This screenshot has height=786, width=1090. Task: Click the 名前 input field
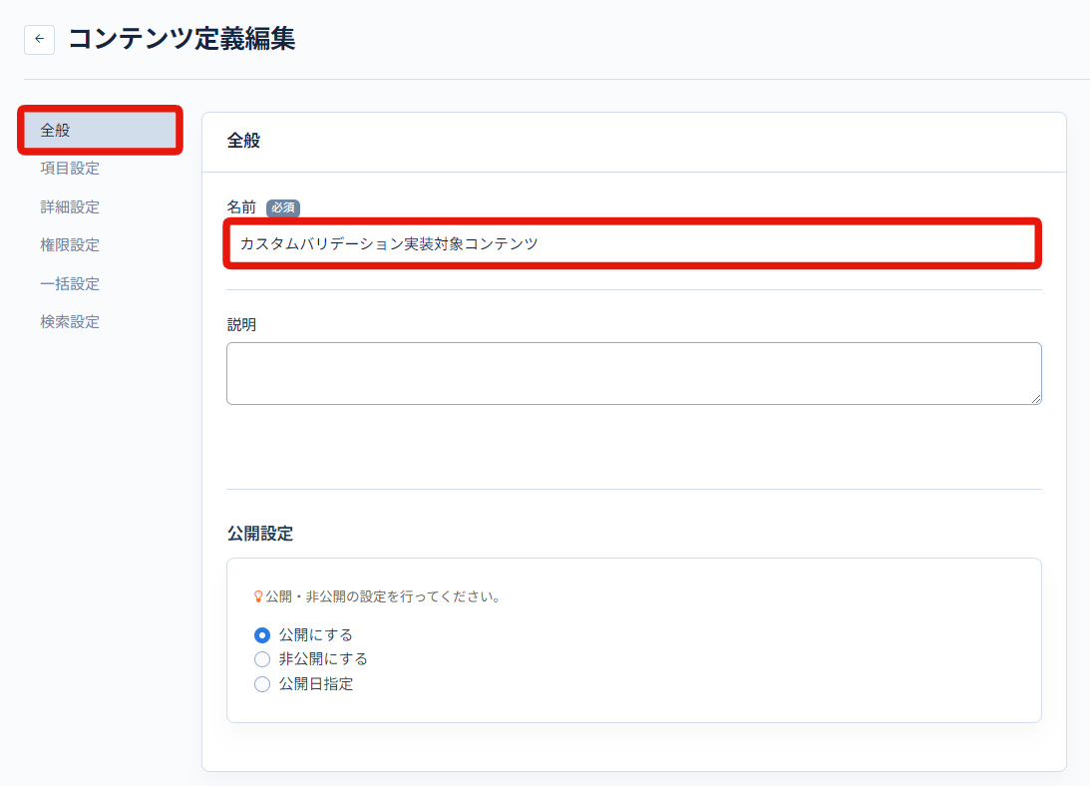pyautogui.click(x=632, y=243)
